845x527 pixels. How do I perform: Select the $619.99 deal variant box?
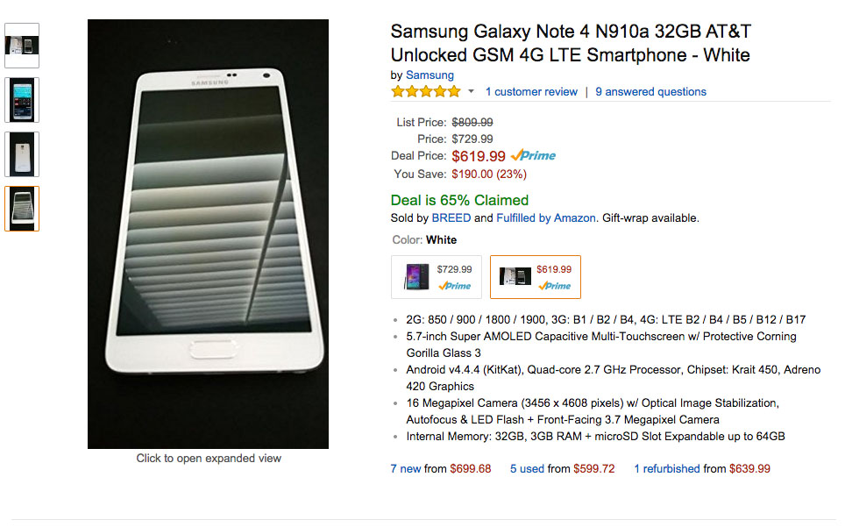coord(535,276)
